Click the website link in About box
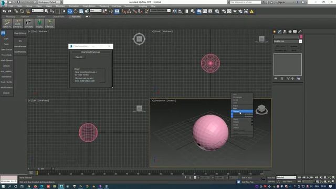 (85, 81)
